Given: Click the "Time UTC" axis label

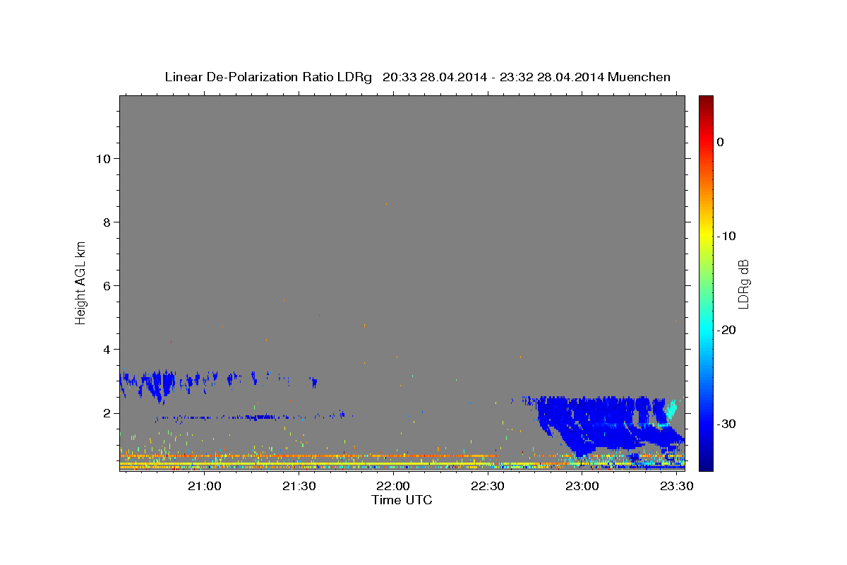Looking at the screenshot, I should 402,500.
